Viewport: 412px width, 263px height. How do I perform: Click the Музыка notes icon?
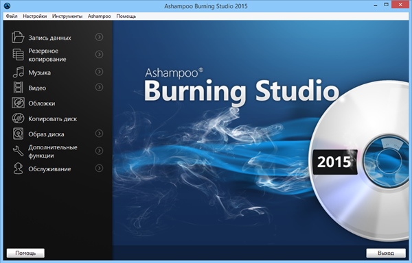click(18, 72)
